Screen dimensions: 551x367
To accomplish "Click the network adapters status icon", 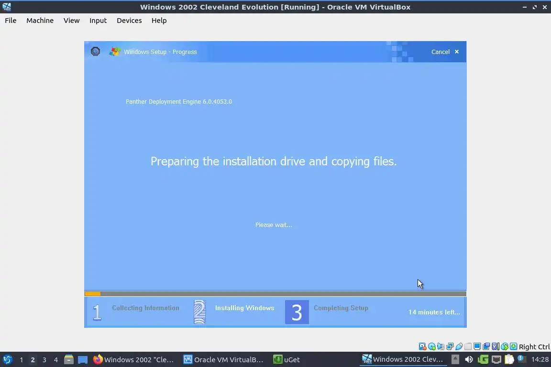I will [450, 346].
